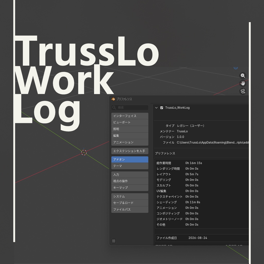Click the コンポジティング row label
Screen dimensions: 264x264
[x=168, y=213]
